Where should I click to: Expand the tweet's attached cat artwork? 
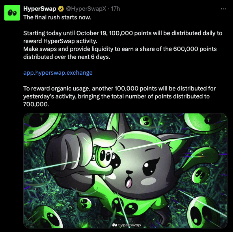coord(125,171)
